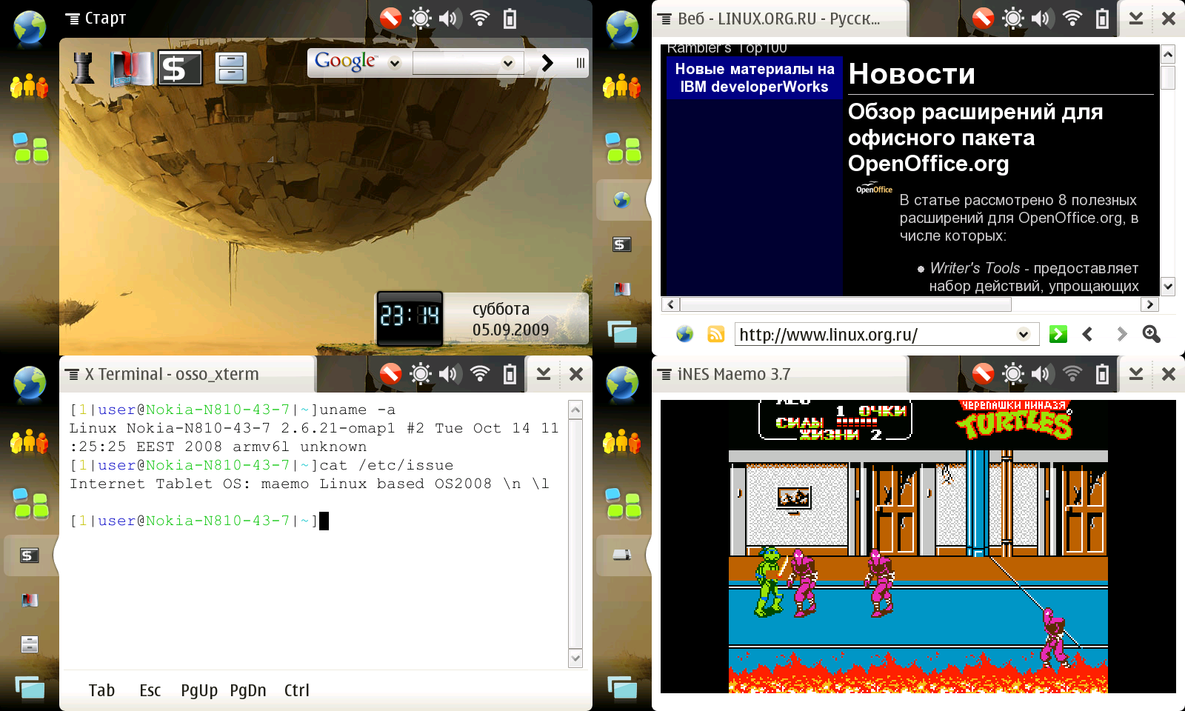This screenshot has width=1185, height=711.
Task: Click the terminal scrollbar down arrow
Action: pos(575,658)
